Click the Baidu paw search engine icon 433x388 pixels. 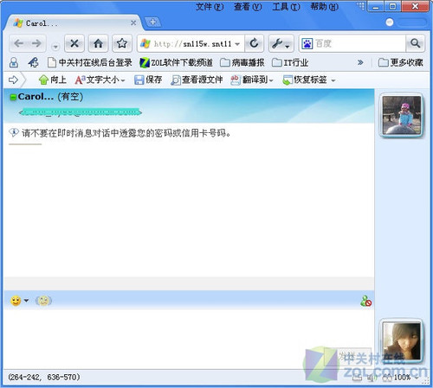pyautogui.click(x=307, y=44)
